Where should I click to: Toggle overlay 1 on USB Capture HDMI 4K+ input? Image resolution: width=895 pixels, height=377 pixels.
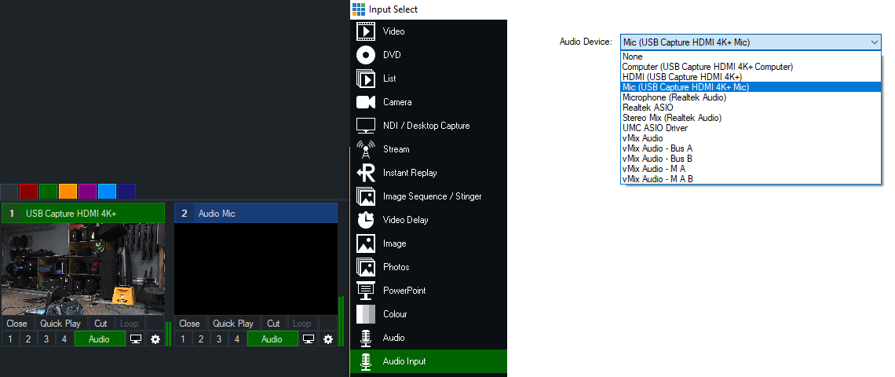pos(10,339)
